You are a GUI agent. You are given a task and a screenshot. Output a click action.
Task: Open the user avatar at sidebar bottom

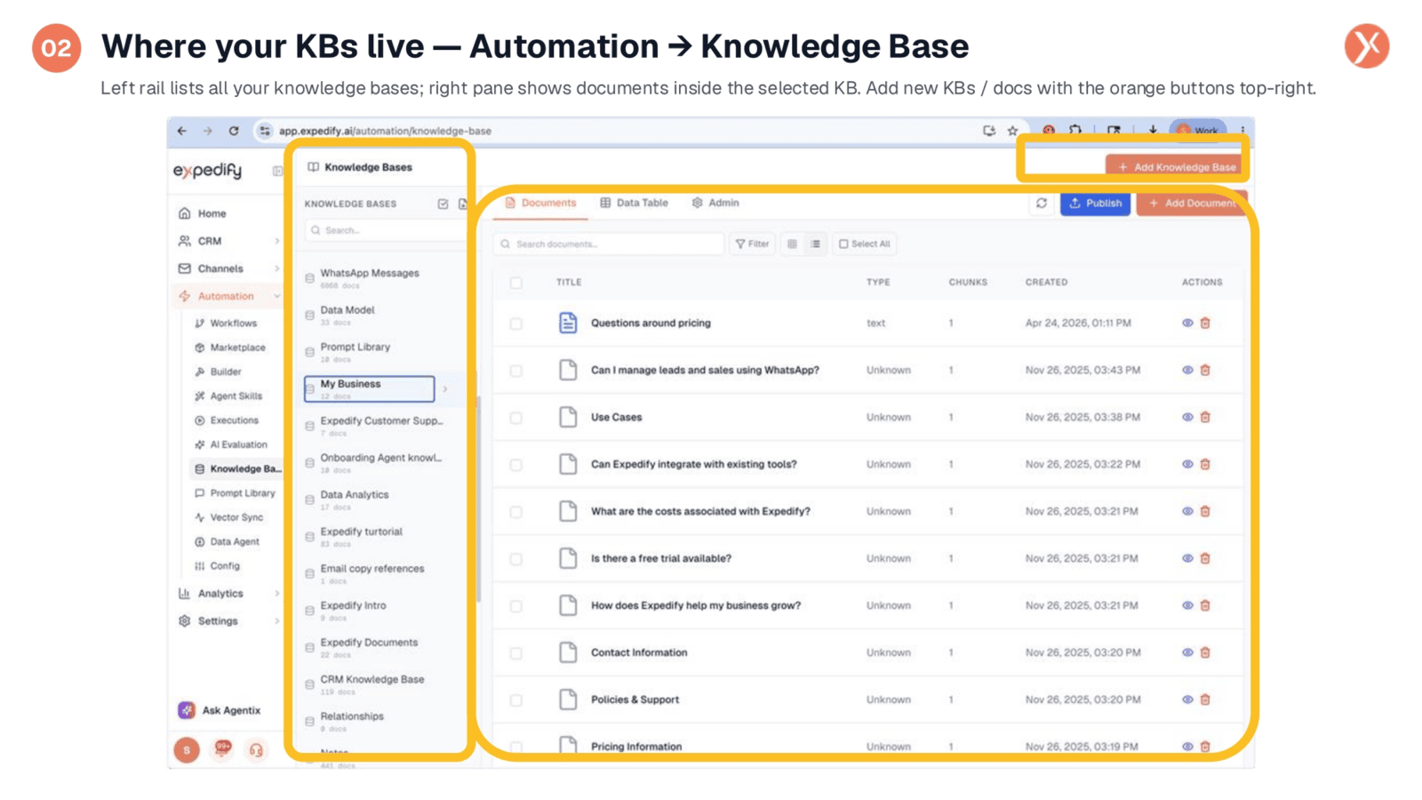pyautogui.click(x=187, y=750)
